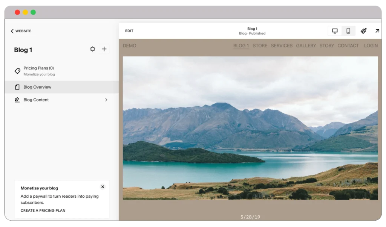Click the Blog Overview page icon
386x227 pixels.
[17, 87]
